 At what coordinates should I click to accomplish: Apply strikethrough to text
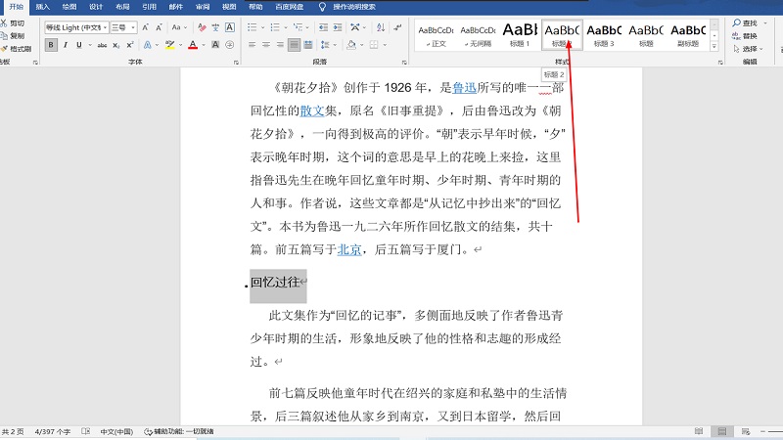[102, 45]
